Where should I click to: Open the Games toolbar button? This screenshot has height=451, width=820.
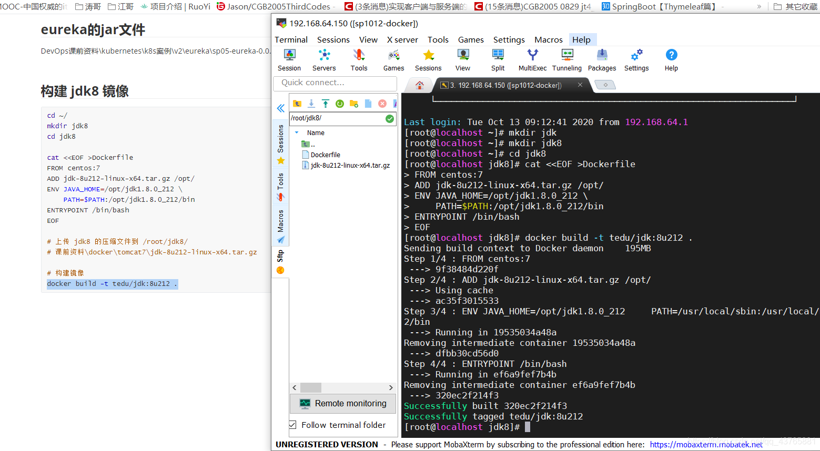(x=393, y=60)
